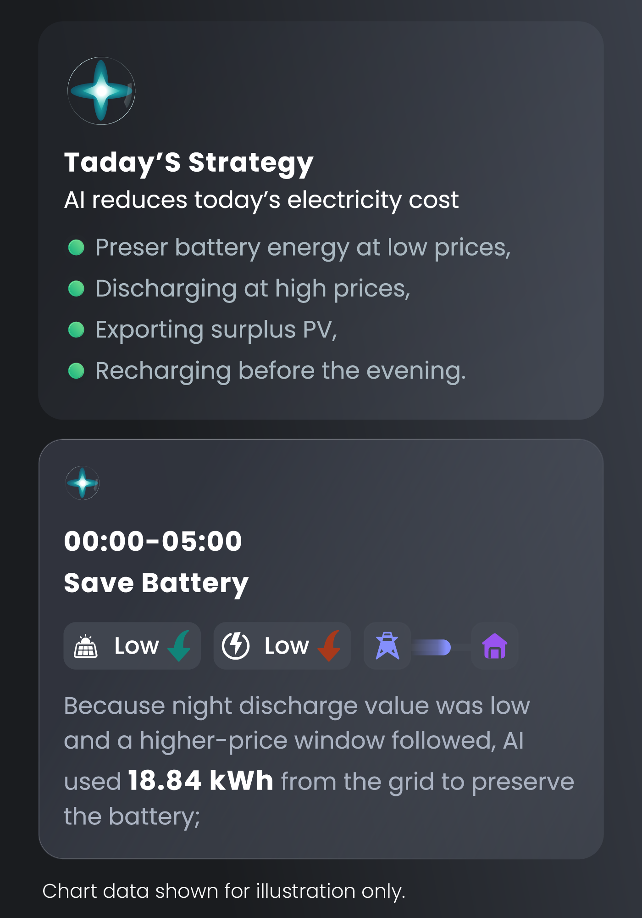642x918 pixels.
Task: Click the Exporting surplus PV bullet
Action: click(x=203, y=330)
